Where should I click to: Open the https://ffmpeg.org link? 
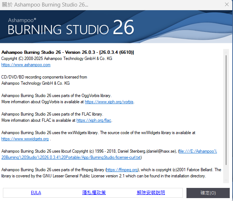pos(122,170)
